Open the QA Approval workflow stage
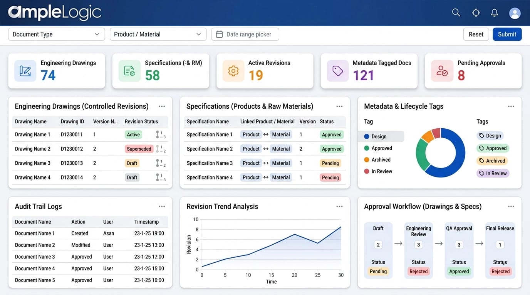530x295 pixels. click(459, 250)
